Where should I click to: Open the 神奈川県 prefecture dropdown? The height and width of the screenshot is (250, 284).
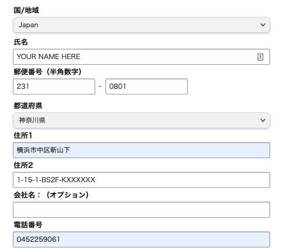coord(141,121)
